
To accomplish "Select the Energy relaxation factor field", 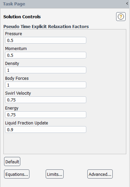I will [x=46, y=115].
